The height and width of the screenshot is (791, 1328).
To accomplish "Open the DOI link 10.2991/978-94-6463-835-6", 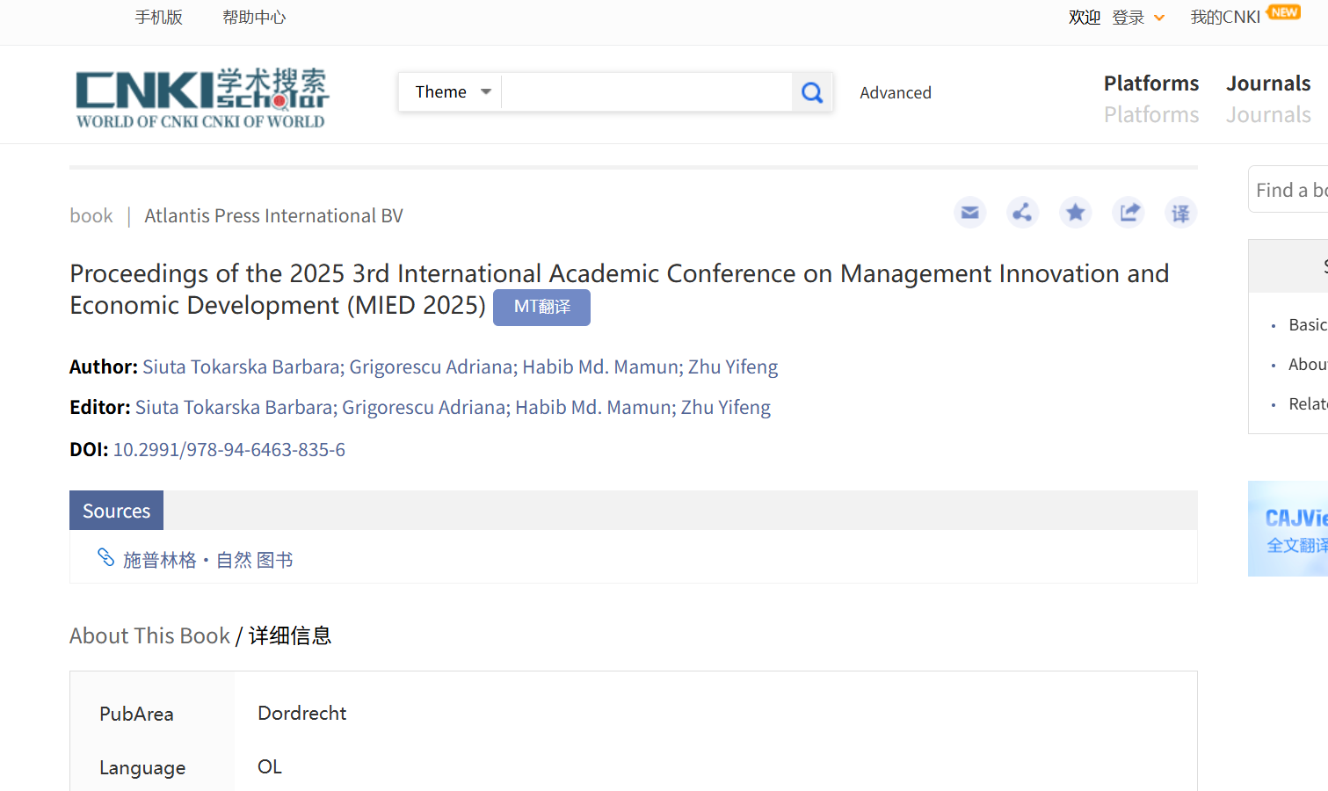I will (x=229, y=449).
